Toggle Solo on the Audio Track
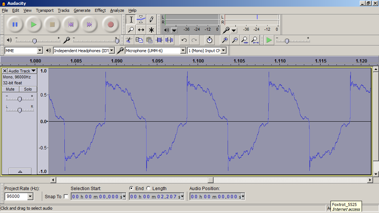 28,89
